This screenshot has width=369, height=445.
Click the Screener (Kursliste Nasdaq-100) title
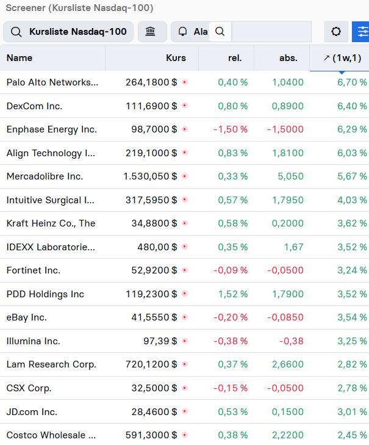click(x=79, y=8)
